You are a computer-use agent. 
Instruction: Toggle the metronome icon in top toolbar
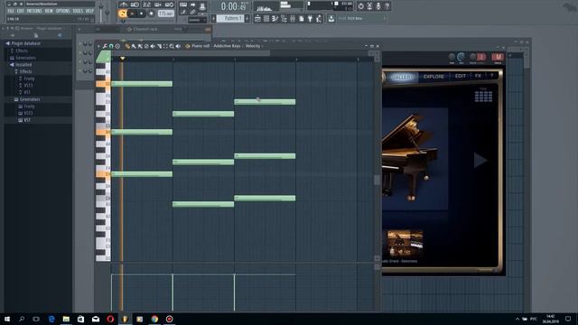(124, 5)
